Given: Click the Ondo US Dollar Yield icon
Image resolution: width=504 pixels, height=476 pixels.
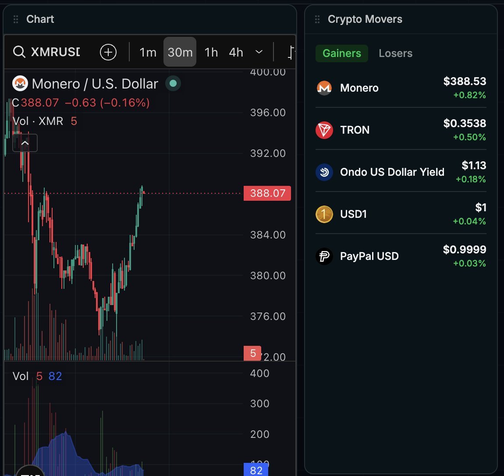Looking at the screenshot, I should [x=324, y=172].
